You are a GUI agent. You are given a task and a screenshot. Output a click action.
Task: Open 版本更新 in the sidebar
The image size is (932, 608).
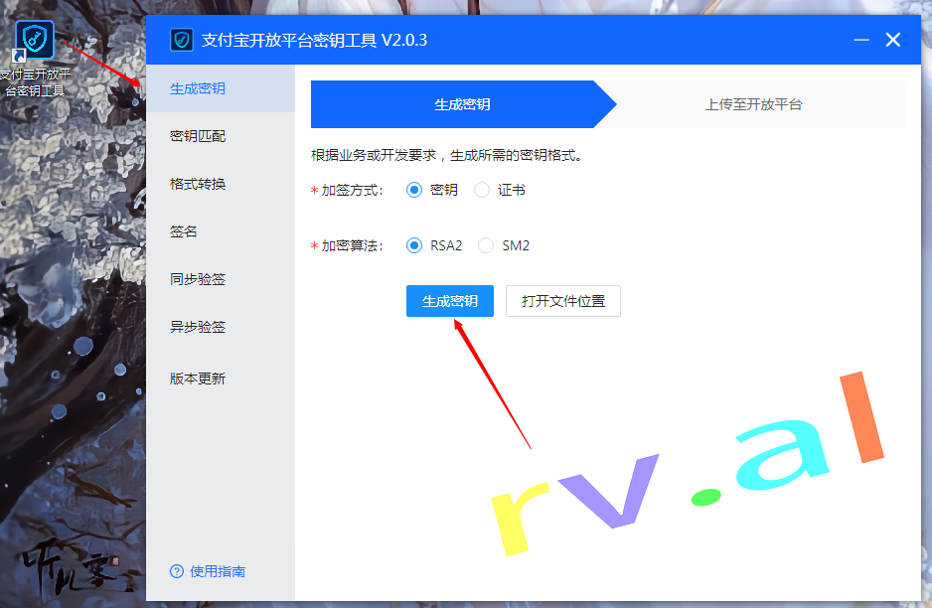point(221,379)
